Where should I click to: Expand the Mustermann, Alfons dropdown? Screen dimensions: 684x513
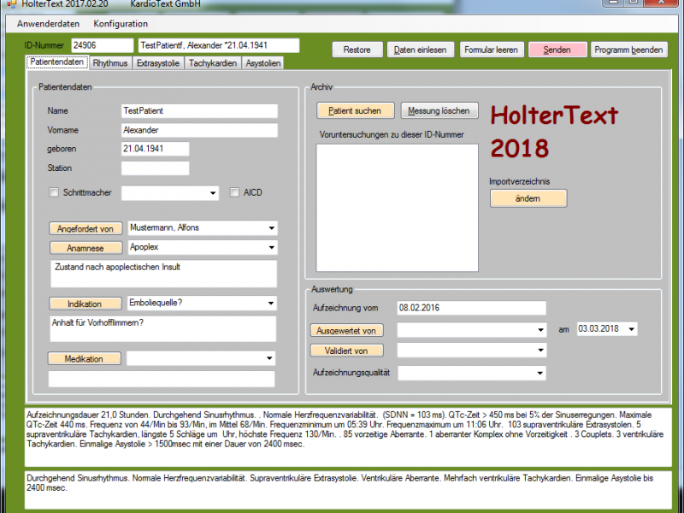pos(271,227)
